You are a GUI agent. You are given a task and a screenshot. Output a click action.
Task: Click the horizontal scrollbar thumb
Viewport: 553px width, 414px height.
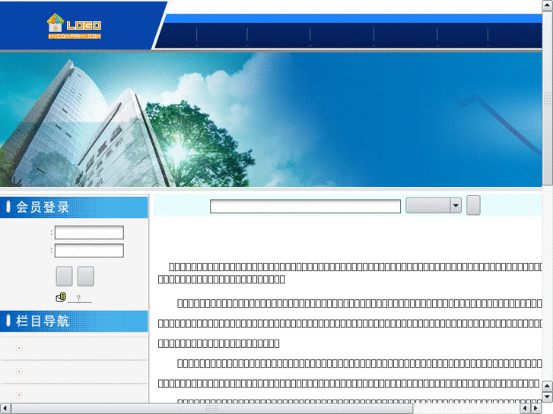[x=212, y=409]
